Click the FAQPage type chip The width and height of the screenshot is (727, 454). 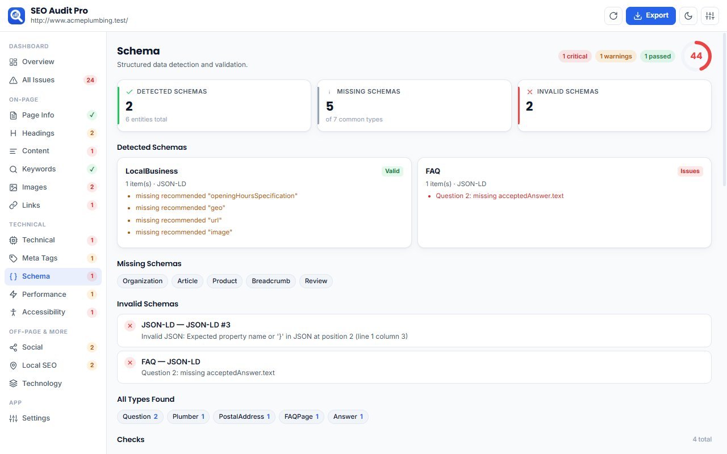(302, 417)
